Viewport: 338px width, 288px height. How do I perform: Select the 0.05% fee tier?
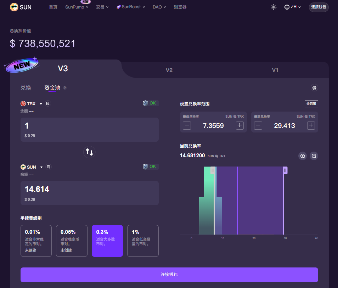[72, 241]
